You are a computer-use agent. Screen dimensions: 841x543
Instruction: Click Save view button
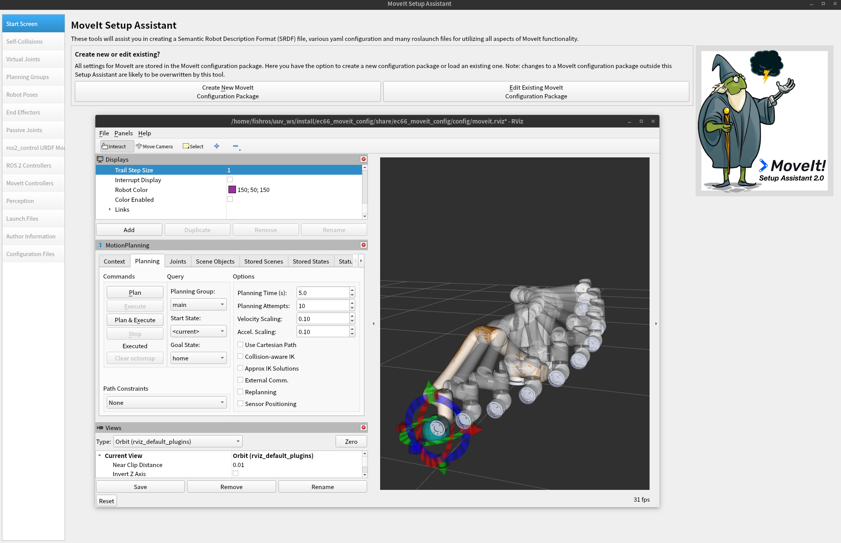coord(140,487)
